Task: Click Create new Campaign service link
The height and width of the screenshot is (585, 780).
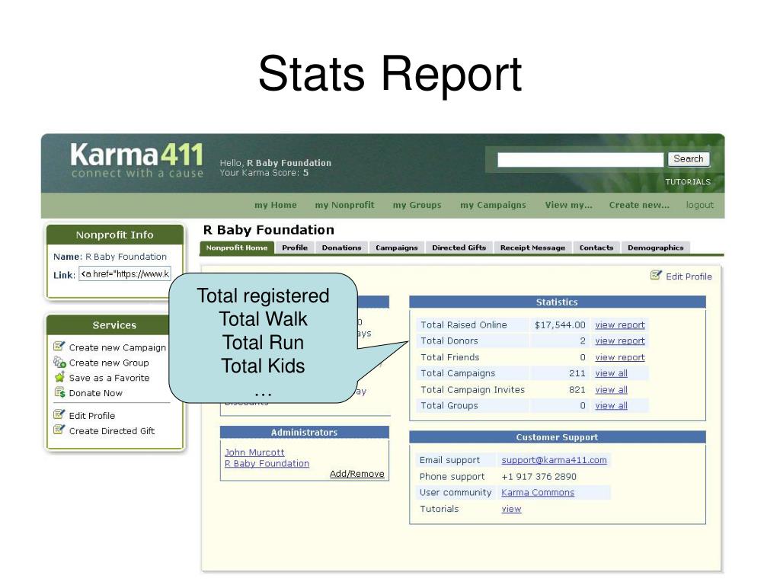Action: tap(117, 347)
